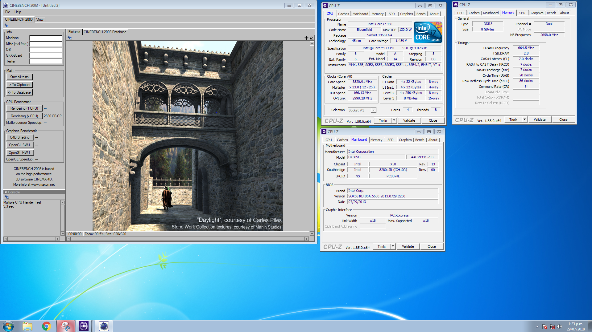Click -> To Database button

click(x=19, y=92)
